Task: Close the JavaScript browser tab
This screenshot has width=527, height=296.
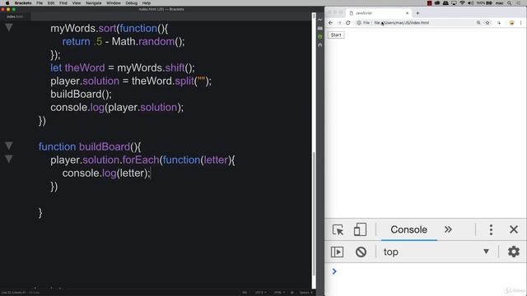Action: pyautogui.click(x=407, y=13)
